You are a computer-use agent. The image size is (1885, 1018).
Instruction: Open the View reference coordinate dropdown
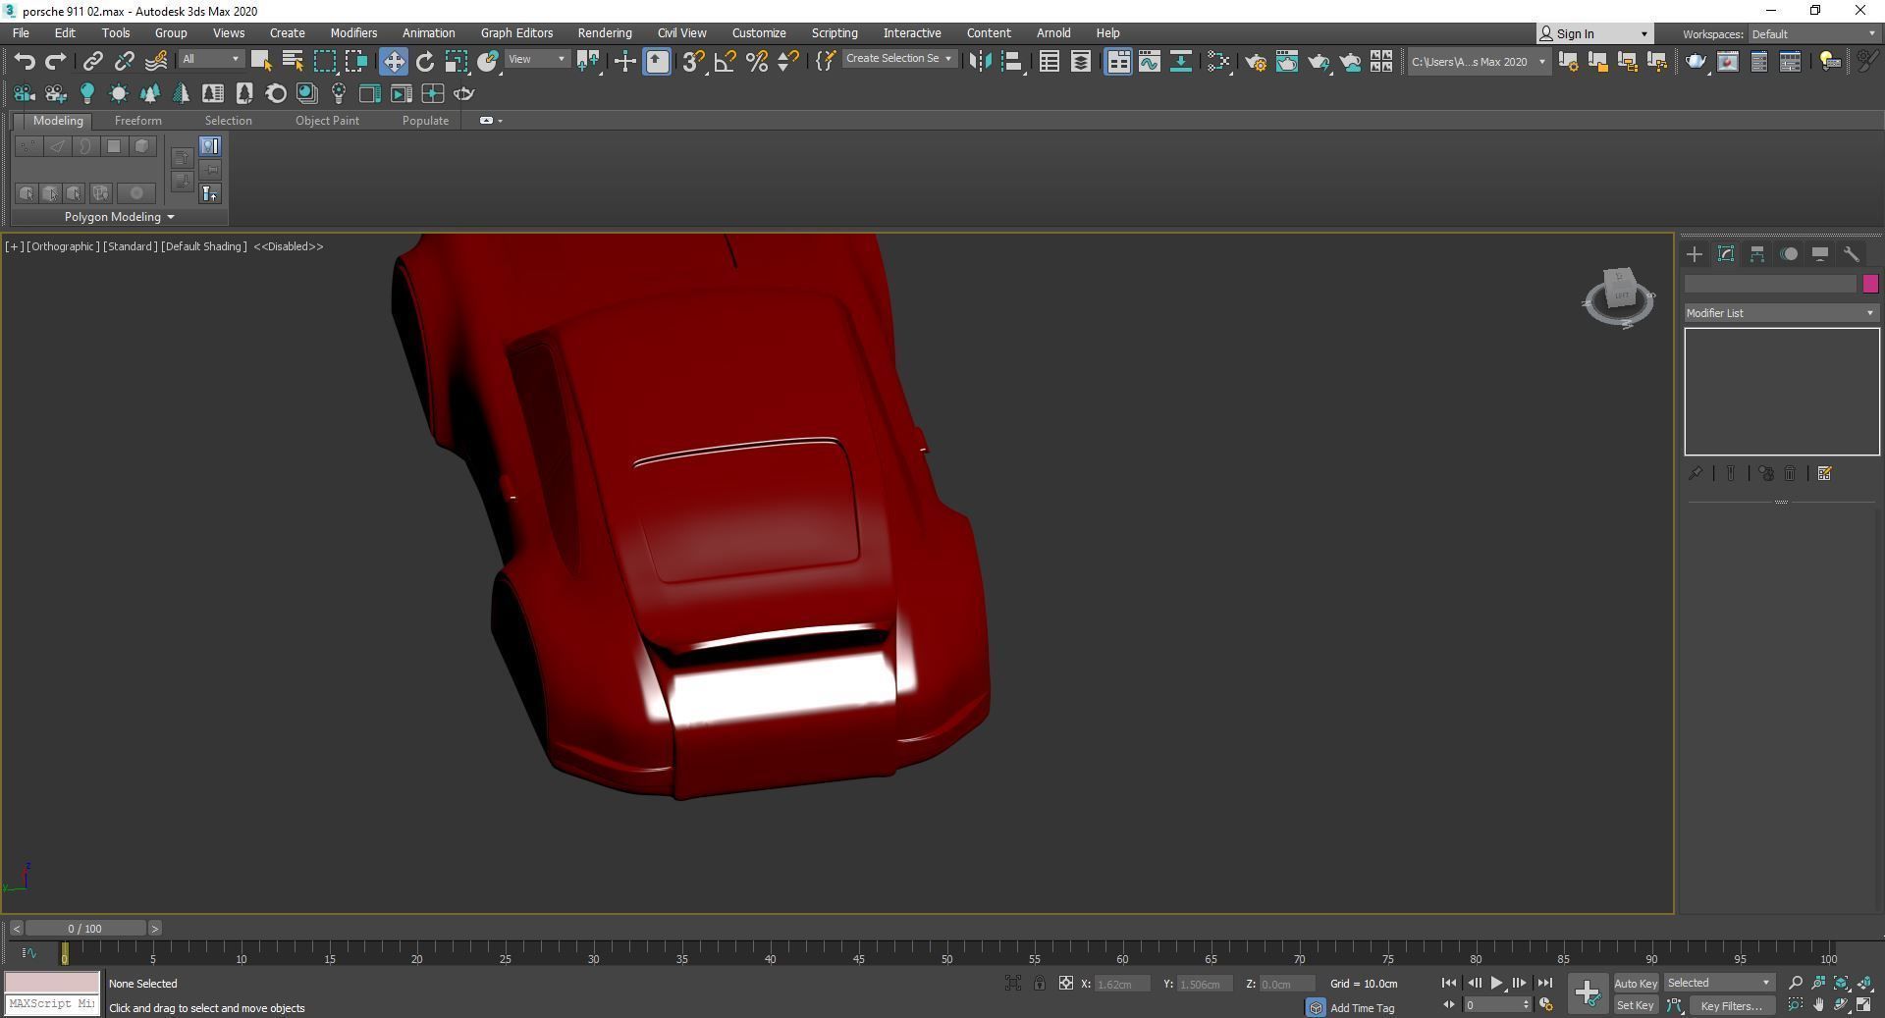click(536, 59)
